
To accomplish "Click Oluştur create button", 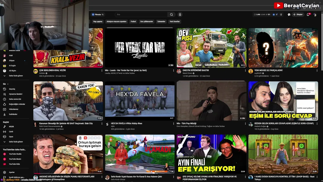I will 298,15.
